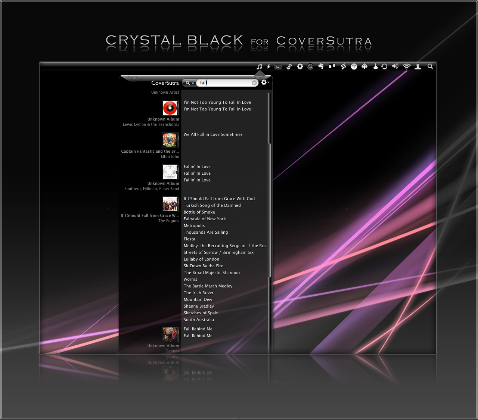Image resolution: width=478 pixels, height=420 pixels.
Task: Play 'Thousands Are Sailing'
Action: (205, 232)
